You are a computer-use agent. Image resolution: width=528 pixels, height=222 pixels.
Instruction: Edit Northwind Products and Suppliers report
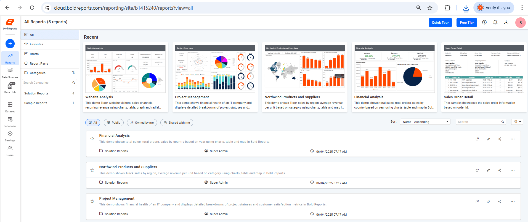[x=489, y=170]
